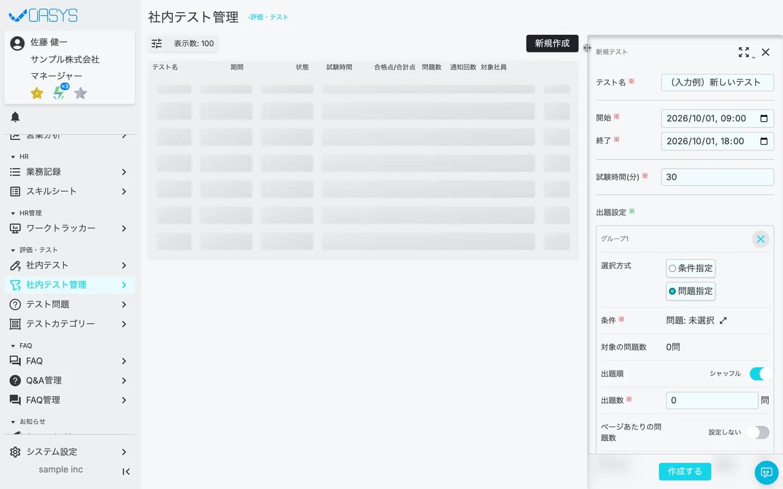783x489 pixels.
Task: Click the テスト名 input field
Action: [718, 83]
